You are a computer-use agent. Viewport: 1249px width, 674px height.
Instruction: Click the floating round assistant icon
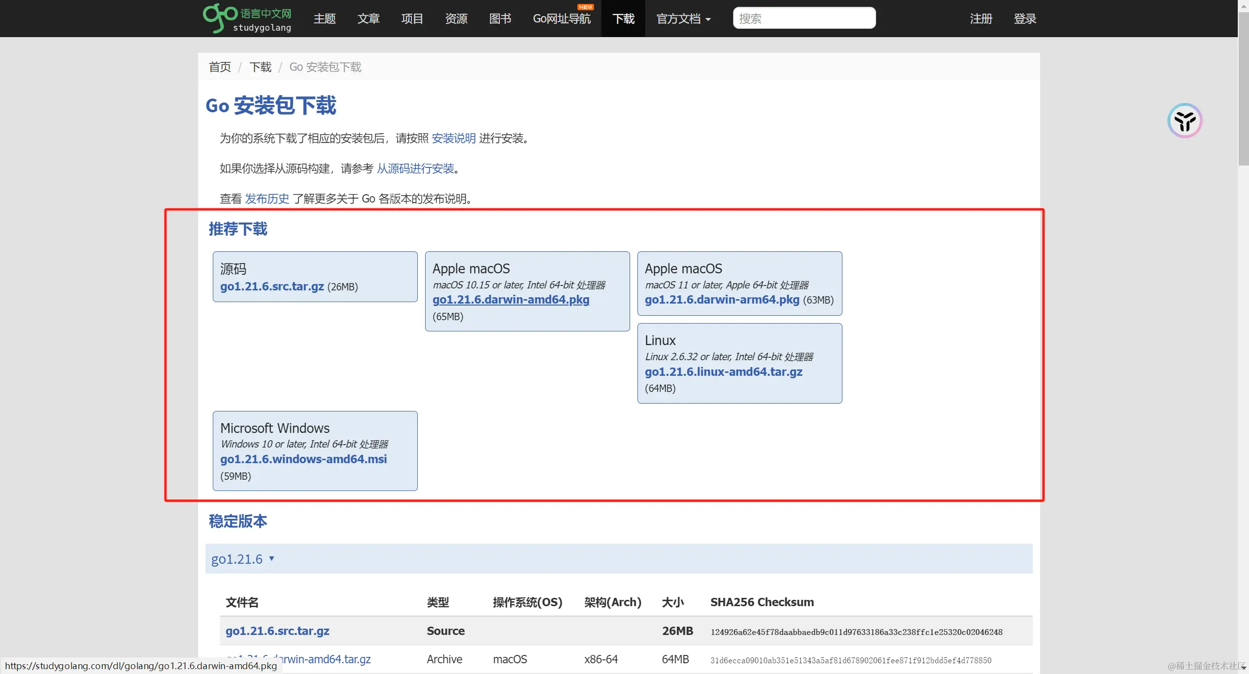(1185, 121)
